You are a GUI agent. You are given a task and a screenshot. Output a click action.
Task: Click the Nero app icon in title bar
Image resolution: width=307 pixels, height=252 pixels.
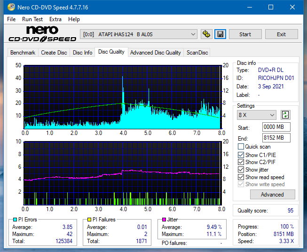point(11,7)
